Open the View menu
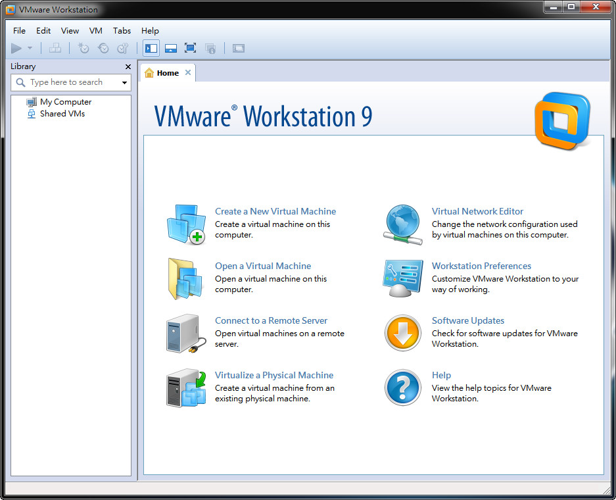 coord(70,31)
